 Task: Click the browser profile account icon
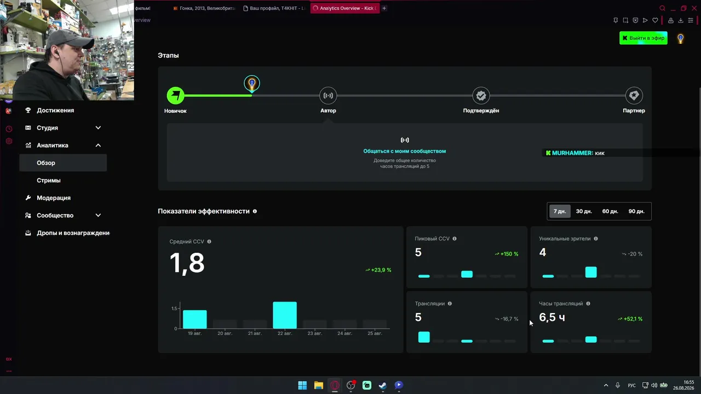pyautogui.click(x=671, y=20)
